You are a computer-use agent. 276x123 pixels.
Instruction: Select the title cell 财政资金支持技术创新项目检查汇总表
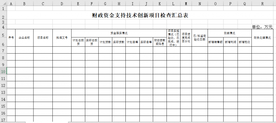click(x=140, y=15)
